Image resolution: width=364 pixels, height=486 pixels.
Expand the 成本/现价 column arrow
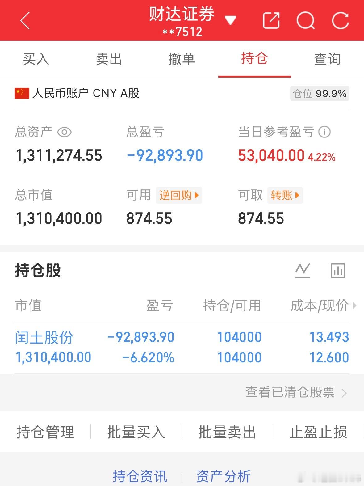354,306
